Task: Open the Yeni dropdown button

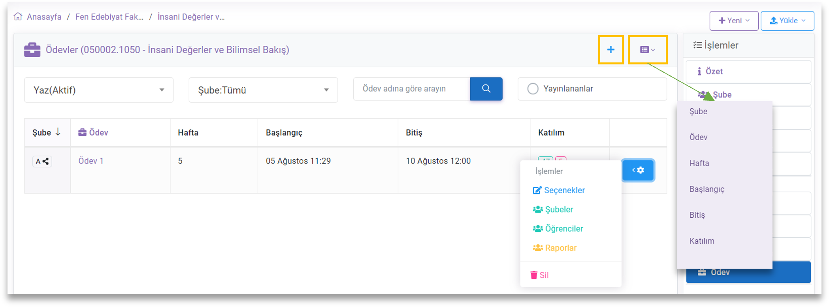Action: click(x=734, y=21)
